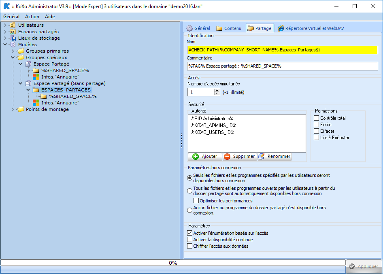This screenshot has width=383, height=274.
Task: Click the yellow Nom input field
Action: tap(282, 50)
